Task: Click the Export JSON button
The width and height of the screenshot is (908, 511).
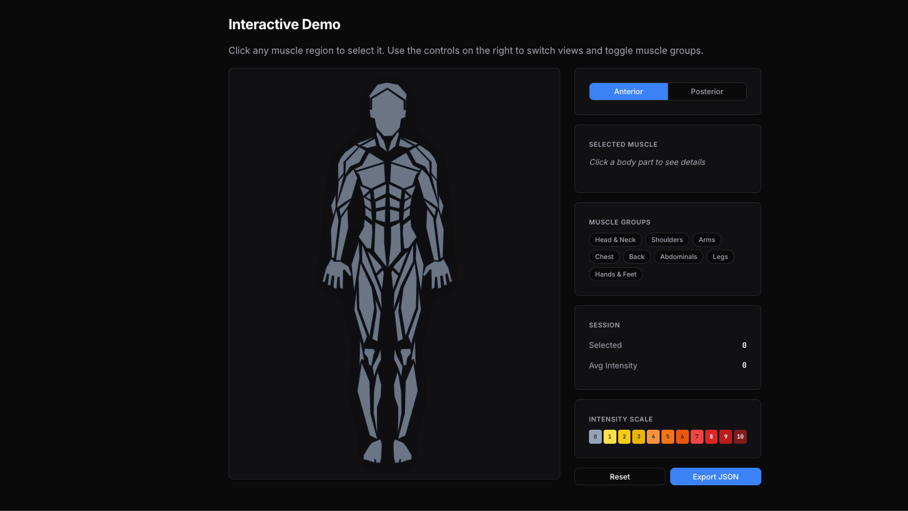Action: click(x=715, y=476)
